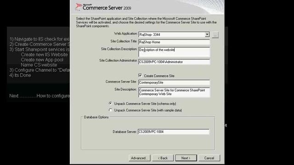The height and width of the screenshot is (165, 294).
Task: Focus the Site Collection Administrator field
Action: pos(174,62)
